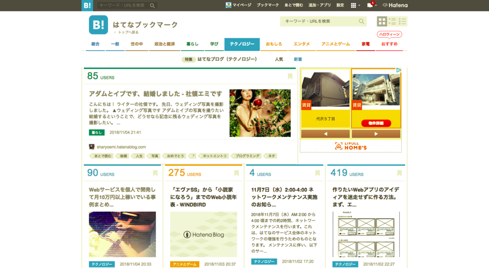This screenshot has width=489, height=268.
Task: Click the 85 USERS count
Action: [x=101, y=76]
